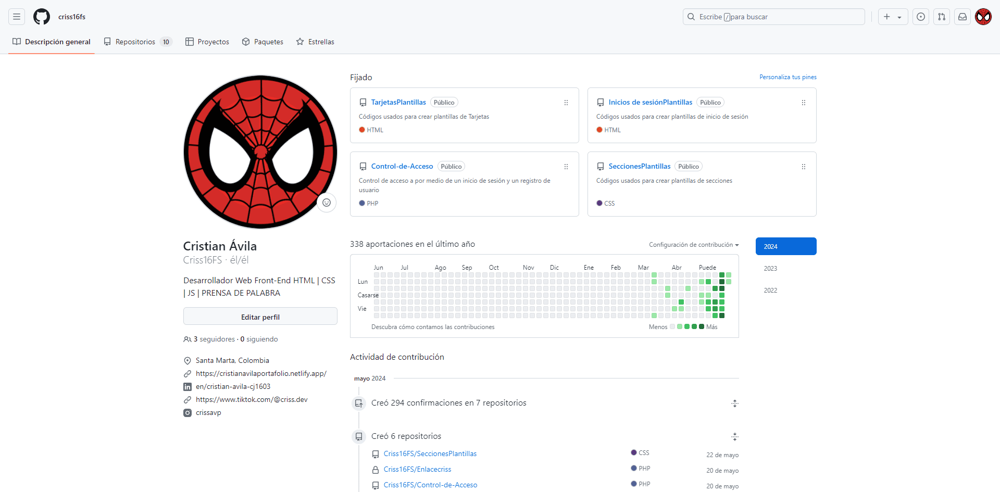The image size is (1000, 492).
Task: Select the 2024 year filter
Action: click(x=786, y=246)
